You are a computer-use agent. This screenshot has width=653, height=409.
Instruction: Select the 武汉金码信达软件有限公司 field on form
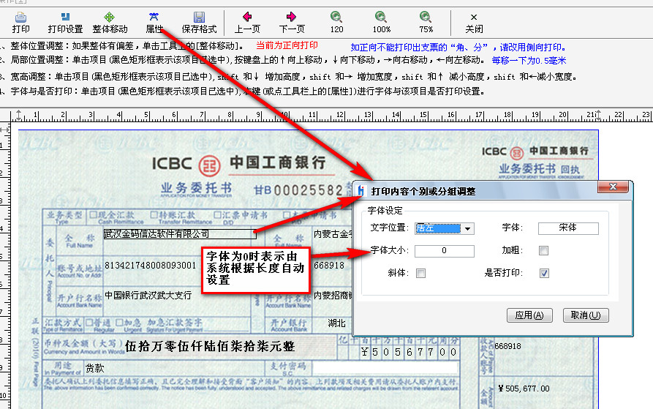click(179, 234)
